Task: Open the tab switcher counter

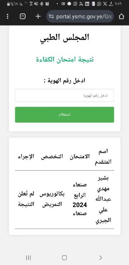Action: click(x=23, y=16)
